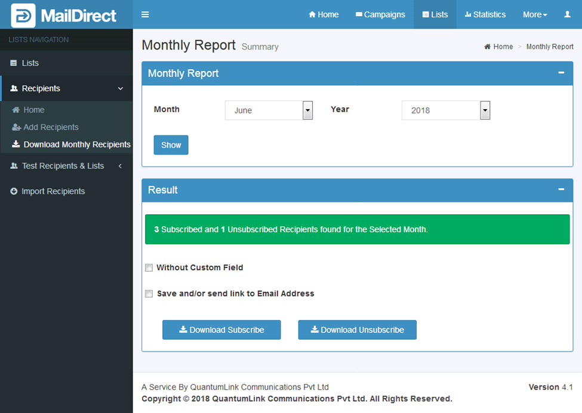Go to Campaigns in top navigation
The image size is (582, 413).
pos(380,14)
